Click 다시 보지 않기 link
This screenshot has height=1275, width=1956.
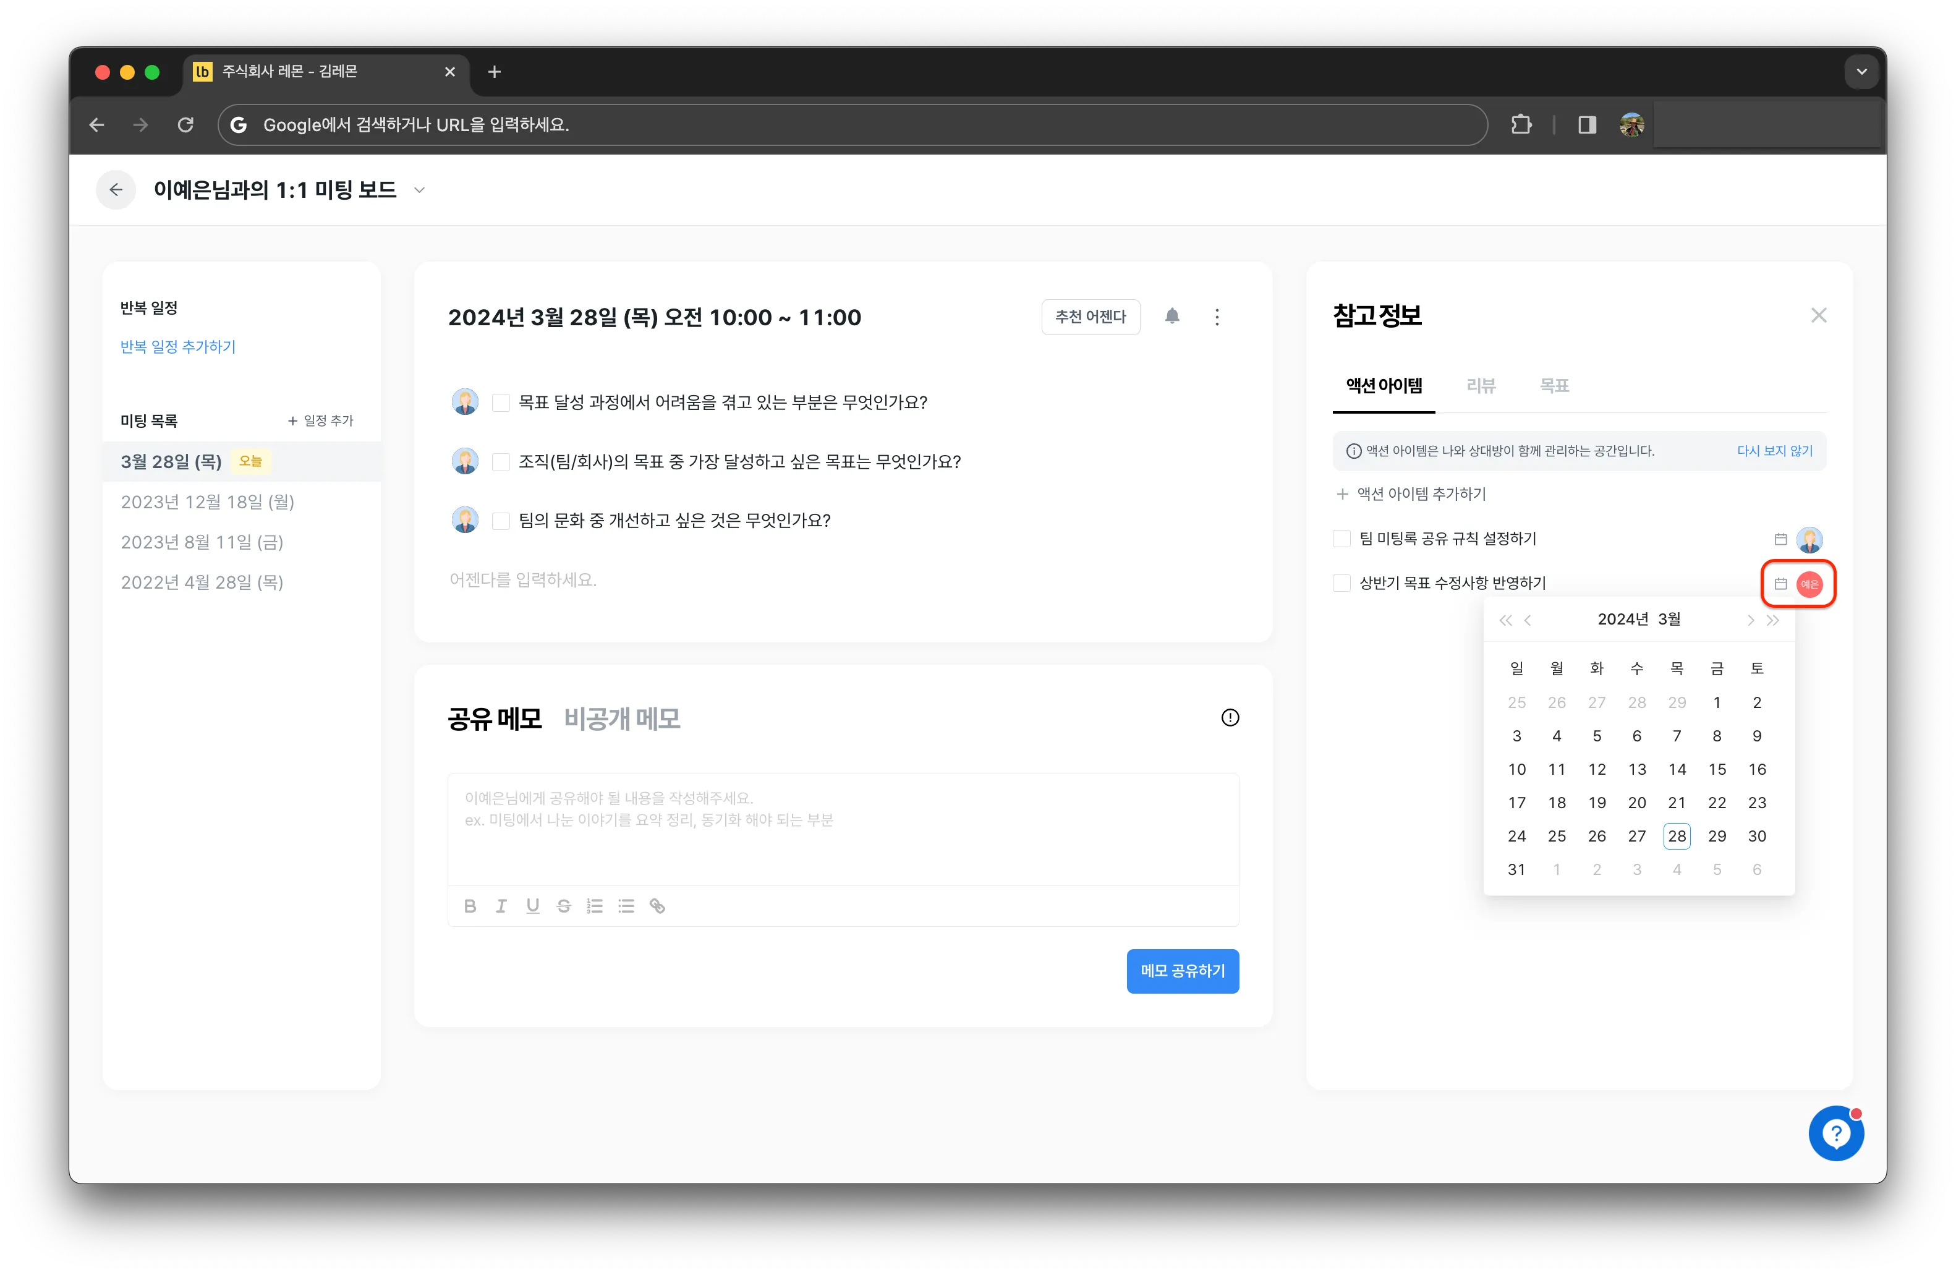[x=1774, y=451]
